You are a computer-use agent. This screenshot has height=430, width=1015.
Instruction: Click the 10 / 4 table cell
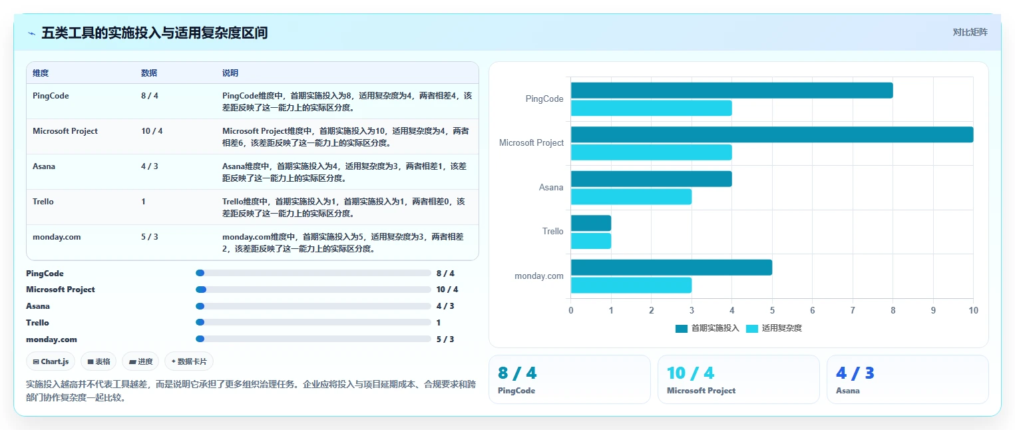point(152,131)
